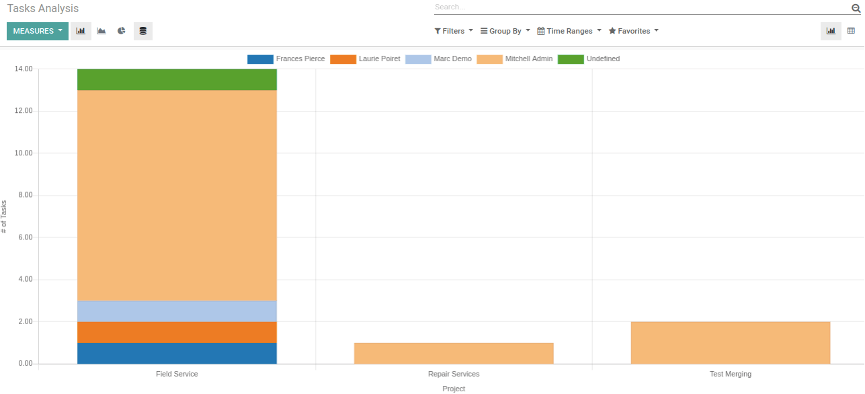Click the Test Merging axis label
Screen dimensions: 865x394
(x=731, y=374)
